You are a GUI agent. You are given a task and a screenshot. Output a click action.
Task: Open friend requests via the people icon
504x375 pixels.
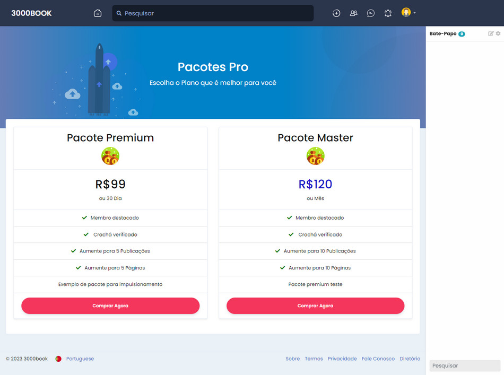pyautogui.click(x=353, y=13)
